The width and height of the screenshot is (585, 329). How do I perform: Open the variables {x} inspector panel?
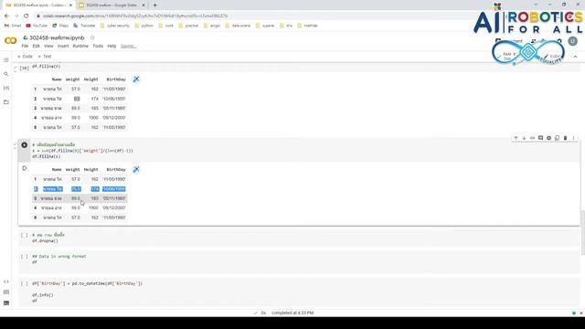point(6,88)
